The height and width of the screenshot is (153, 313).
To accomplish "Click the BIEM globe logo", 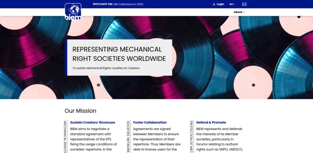I will [x=73, y=11].
